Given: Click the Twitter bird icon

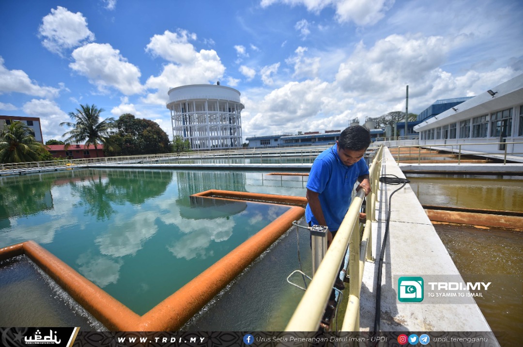Looking at the screenshot, I should point(413,339).
